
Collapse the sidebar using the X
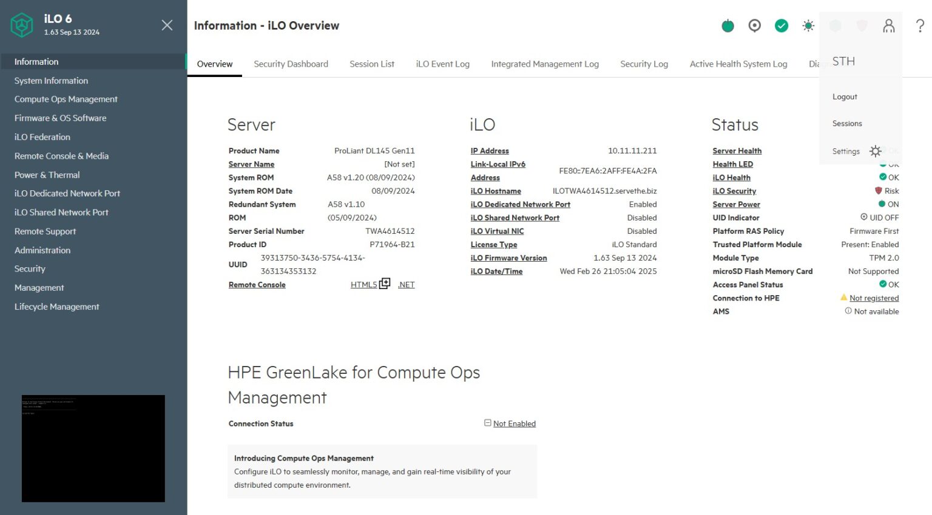pyautogui.click(x=167, y=25)
